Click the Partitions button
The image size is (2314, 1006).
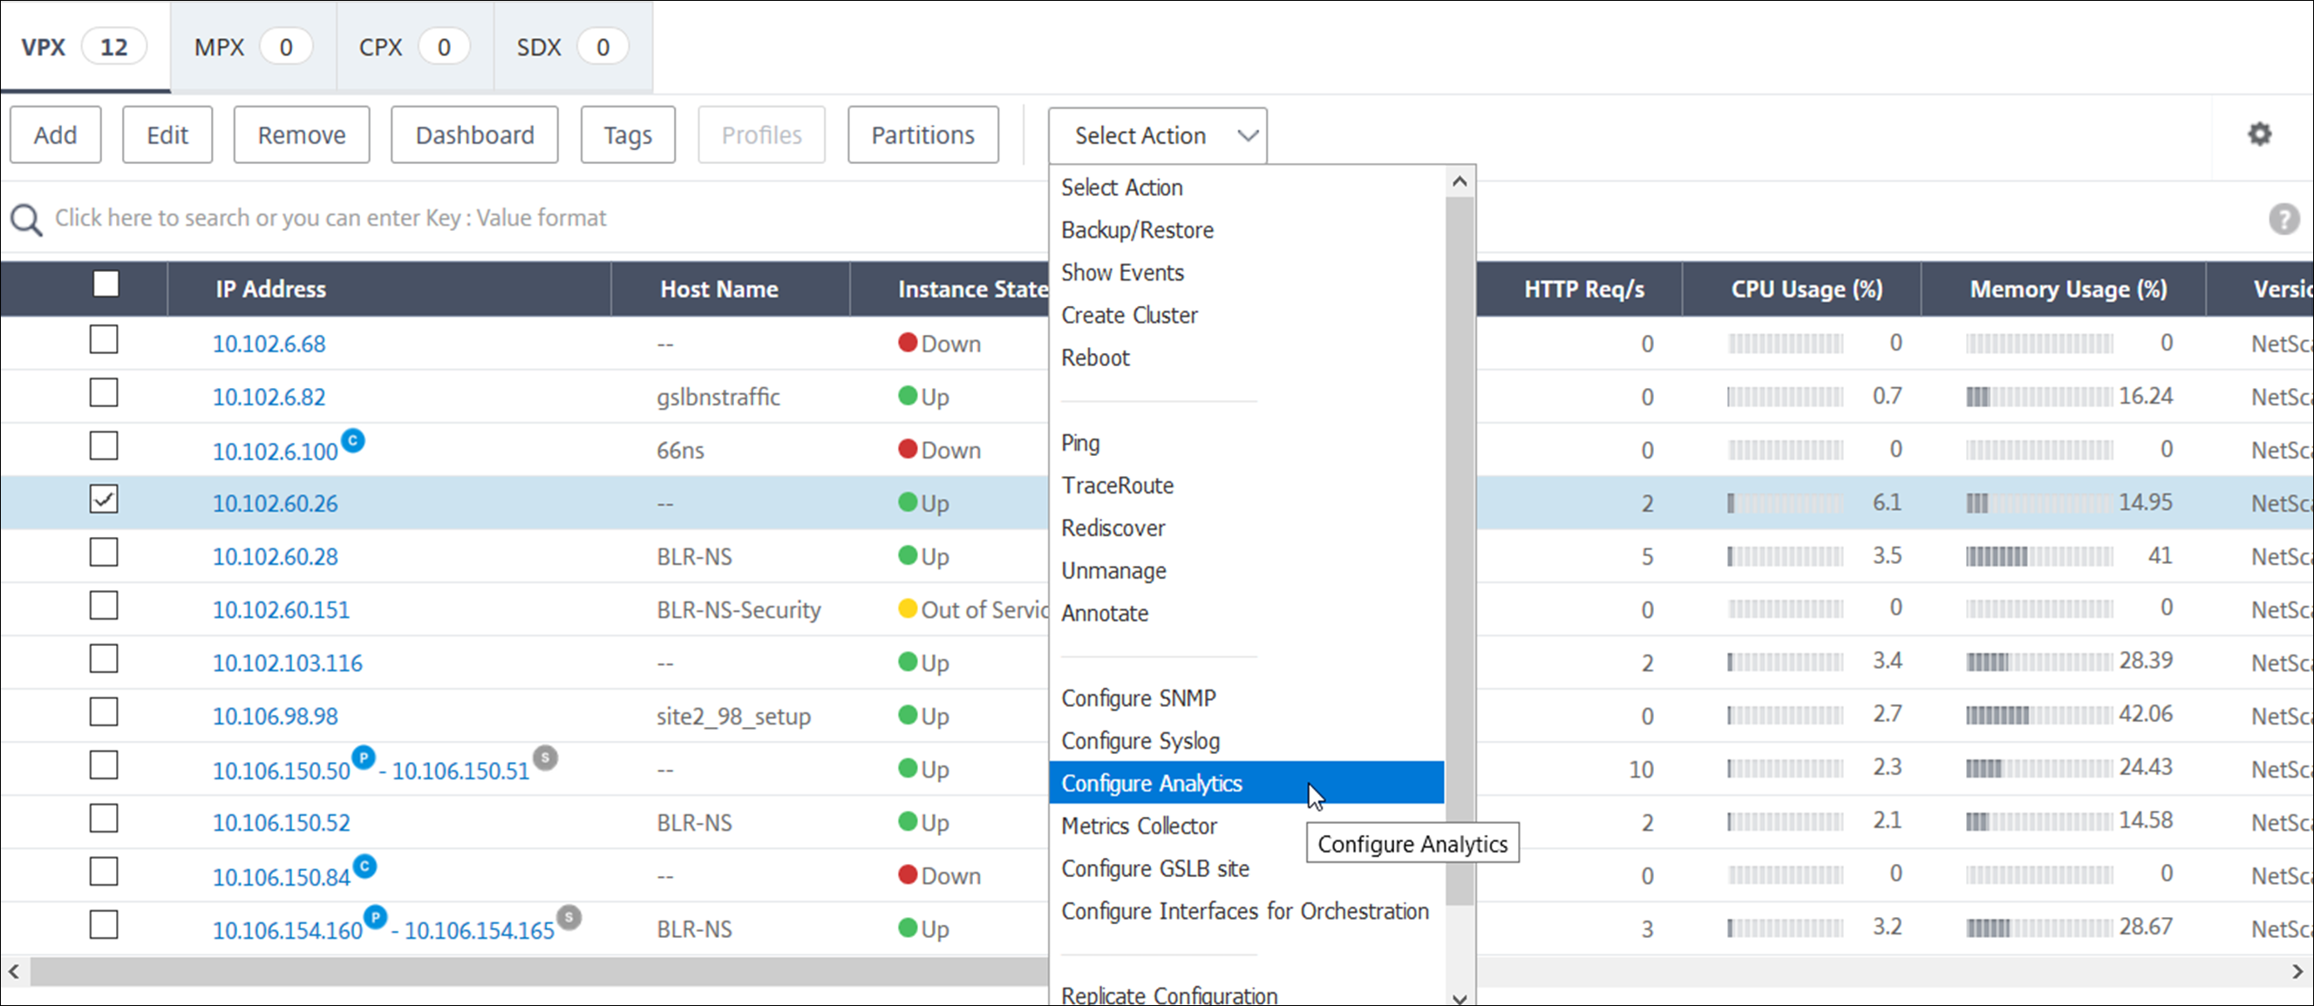[x=923, y=135]
